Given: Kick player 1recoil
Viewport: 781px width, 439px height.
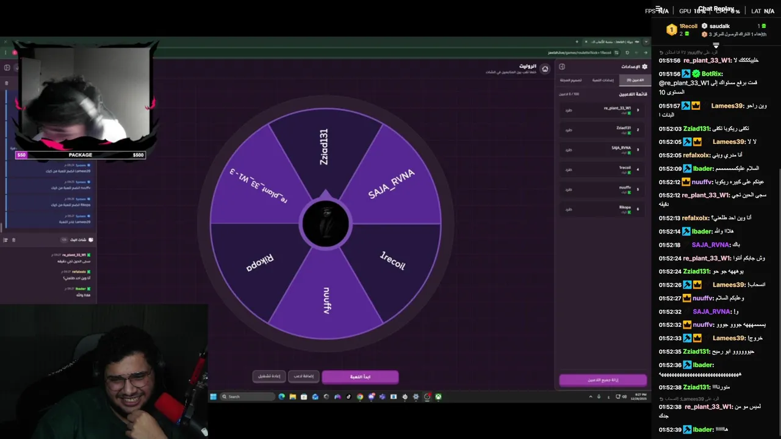Looking at the screenshot, I should (x=569, y=170).
